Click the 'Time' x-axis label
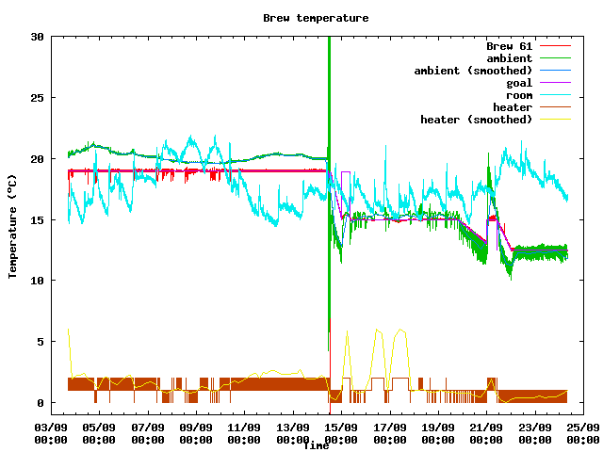The height and width of the screenshot is (452, 603). pos(317,445)
